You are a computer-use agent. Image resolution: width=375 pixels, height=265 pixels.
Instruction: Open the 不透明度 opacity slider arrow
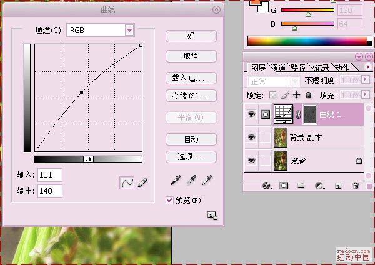(x=366, y=79)
